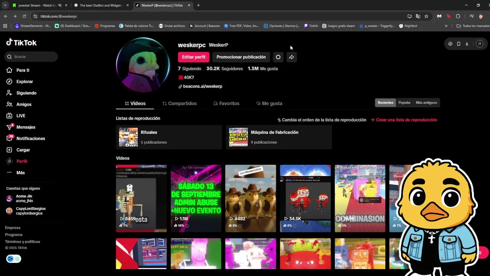This screenshot has height=276, width=490.
Task: Click the address bar showing tiktok.com/@weskerpc
Action: [x=218, y=16]
